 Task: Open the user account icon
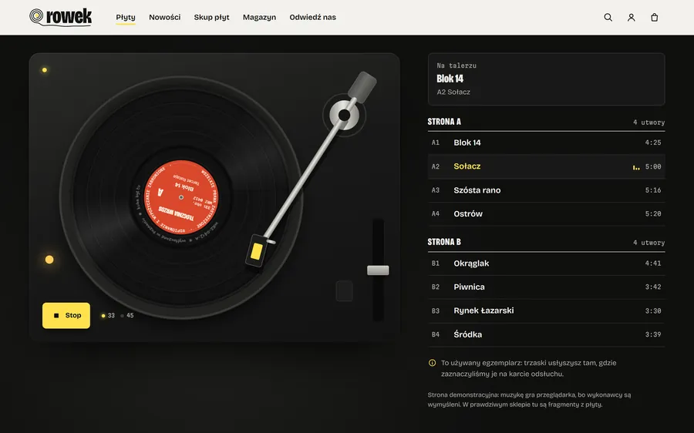point(631,17)
